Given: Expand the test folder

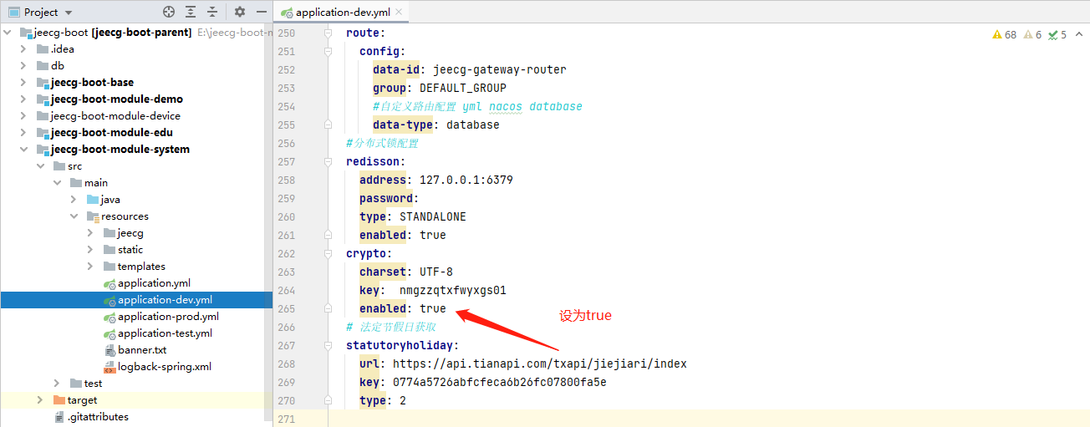Looking at the screenshot, I should (58, 383).
